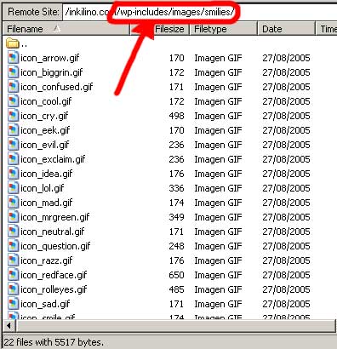The width and height of the screenshot is (337, 349).
Task: Click the 650 filesize of icon_redface.gif
Action: (176, 275)
